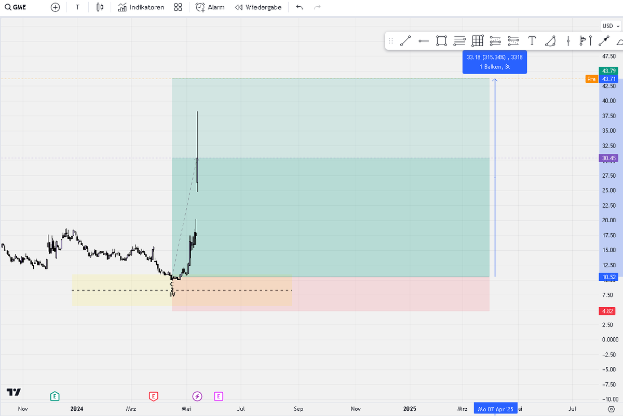Open the candlestick chart type selector

100,7
